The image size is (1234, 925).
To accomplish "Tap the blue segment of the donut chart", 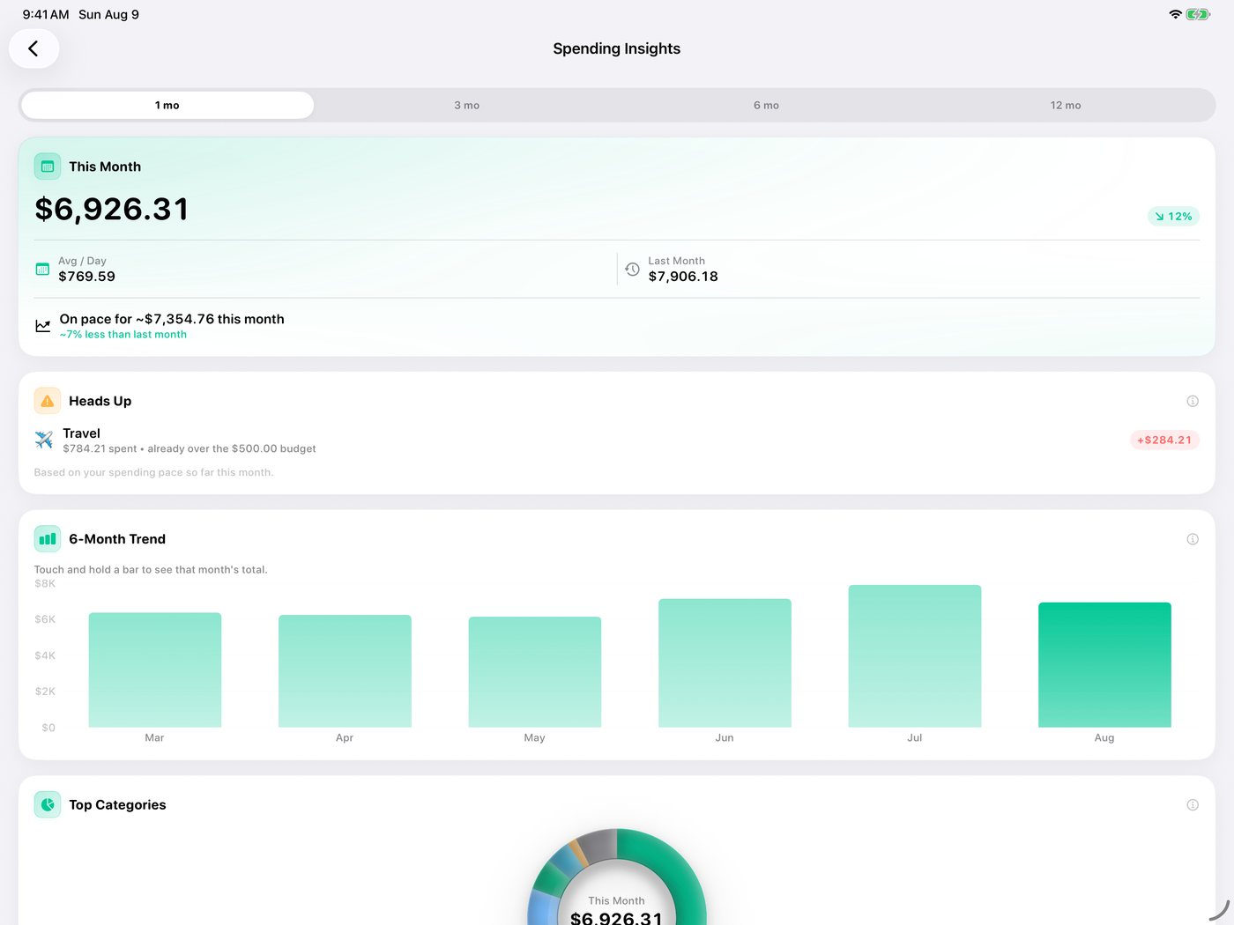I will 542,909.
